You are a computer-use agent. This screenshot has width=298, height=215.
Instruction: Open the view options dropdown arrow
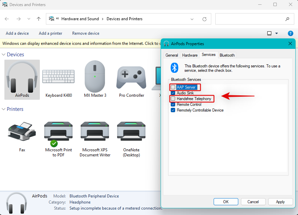276,33
